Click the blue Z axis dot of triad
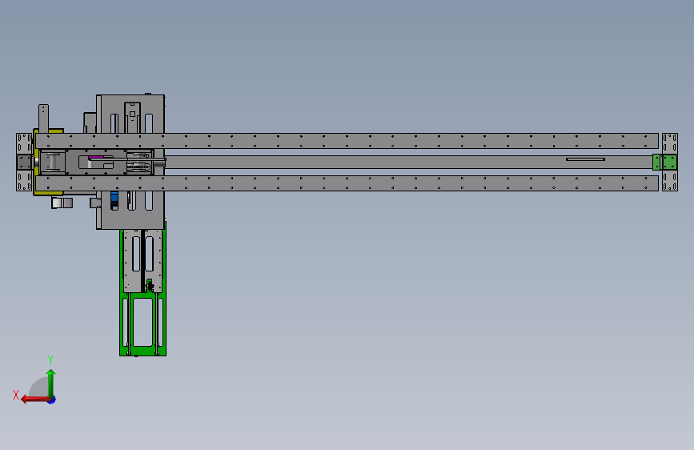Screen dimensions: 694x450 coord(52,400)
